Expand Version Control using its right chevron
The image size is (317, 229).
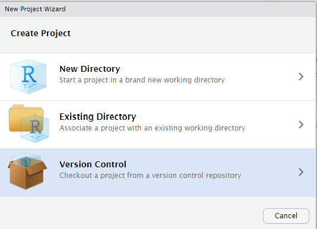pyautogui.click(x=301, y=172)
